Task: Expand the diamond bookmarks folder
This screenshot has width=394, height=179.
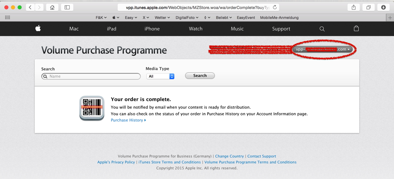Action: tap(207, 18)
